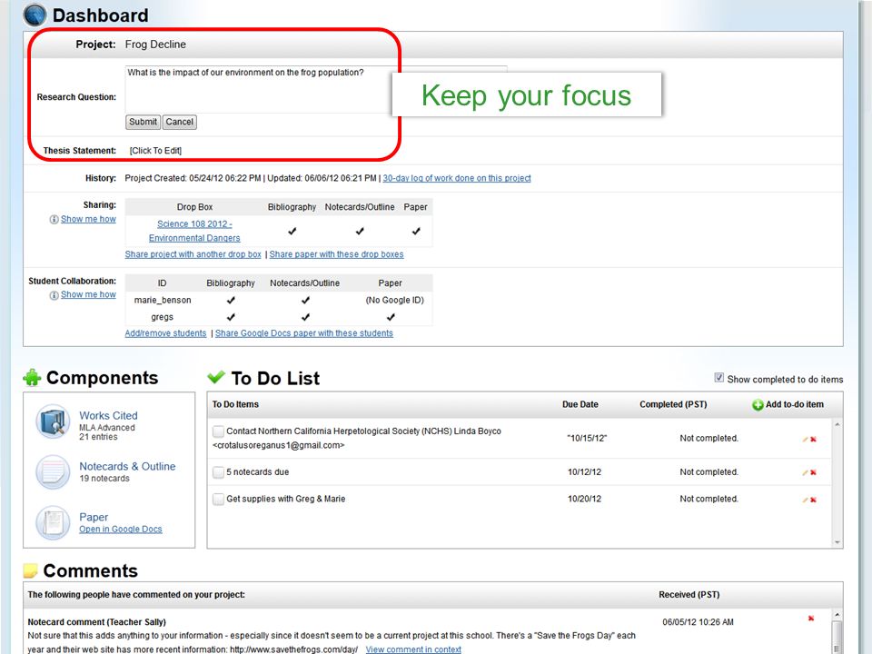Click inside the Research Question text box
872x654 pixels.
(316, 90)
